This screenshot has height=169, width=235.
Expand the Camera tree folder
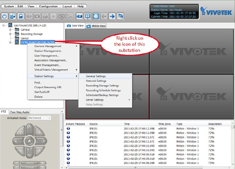coord(10,30)
